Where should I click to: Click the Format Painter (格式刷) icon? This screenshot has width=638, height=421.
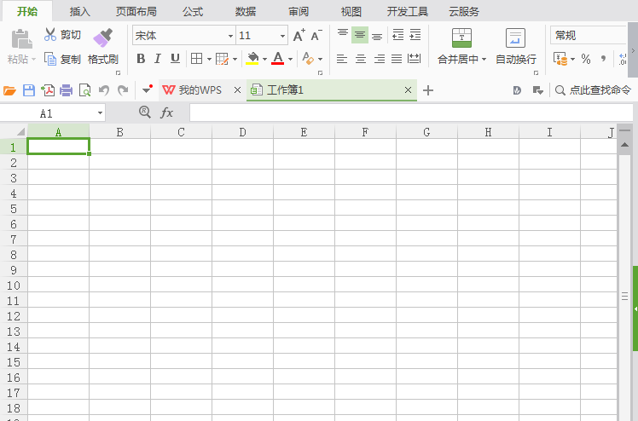pos(102,37)
